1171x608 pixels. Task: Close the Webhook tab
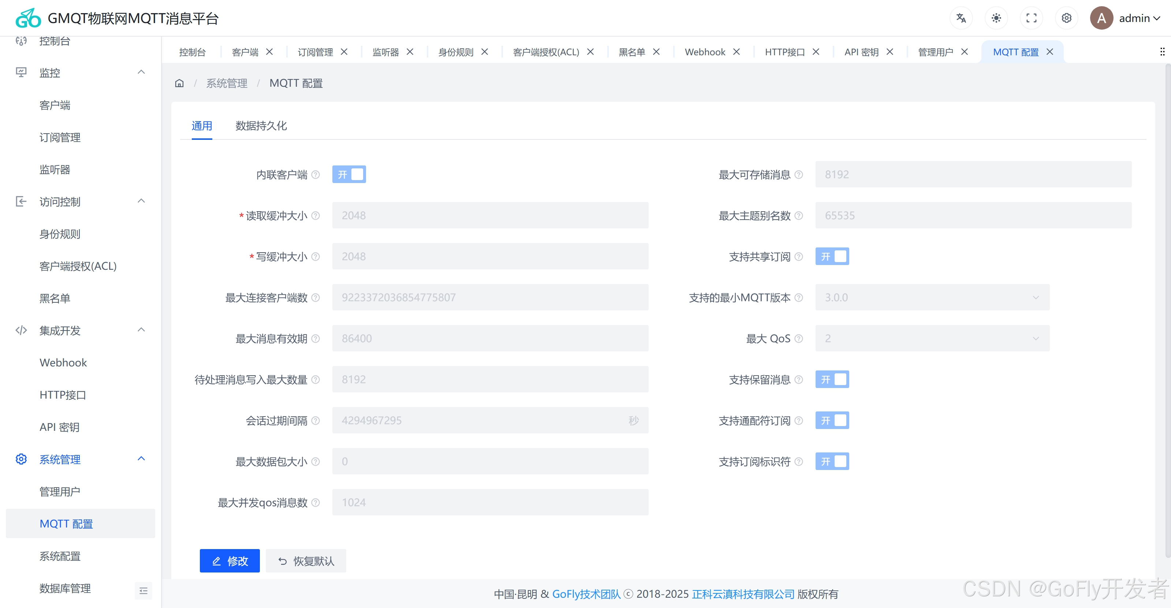(736, 52)
